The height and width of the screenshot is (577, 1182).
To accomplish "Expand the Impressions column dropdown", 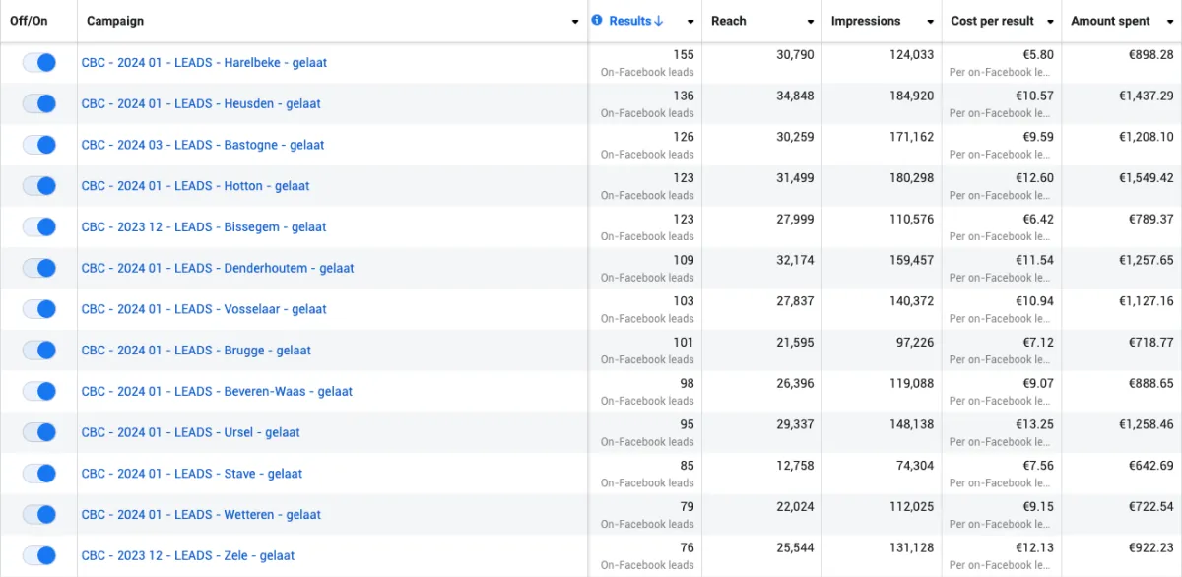I will 931,22.
